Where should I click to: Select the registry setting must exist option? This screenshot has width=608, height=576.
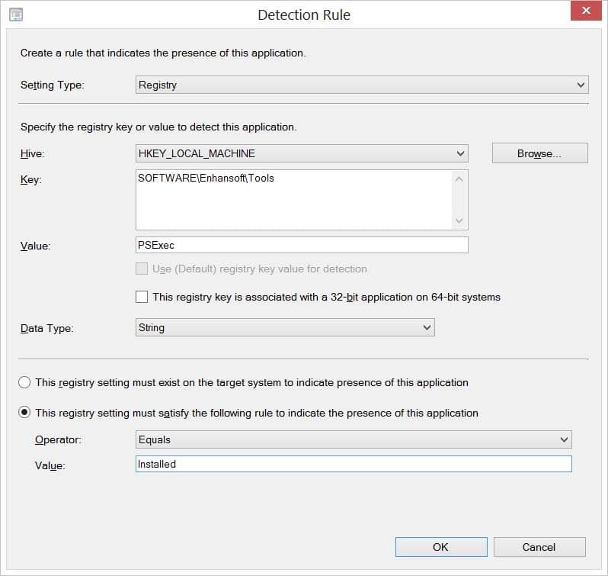click(24, 382)
